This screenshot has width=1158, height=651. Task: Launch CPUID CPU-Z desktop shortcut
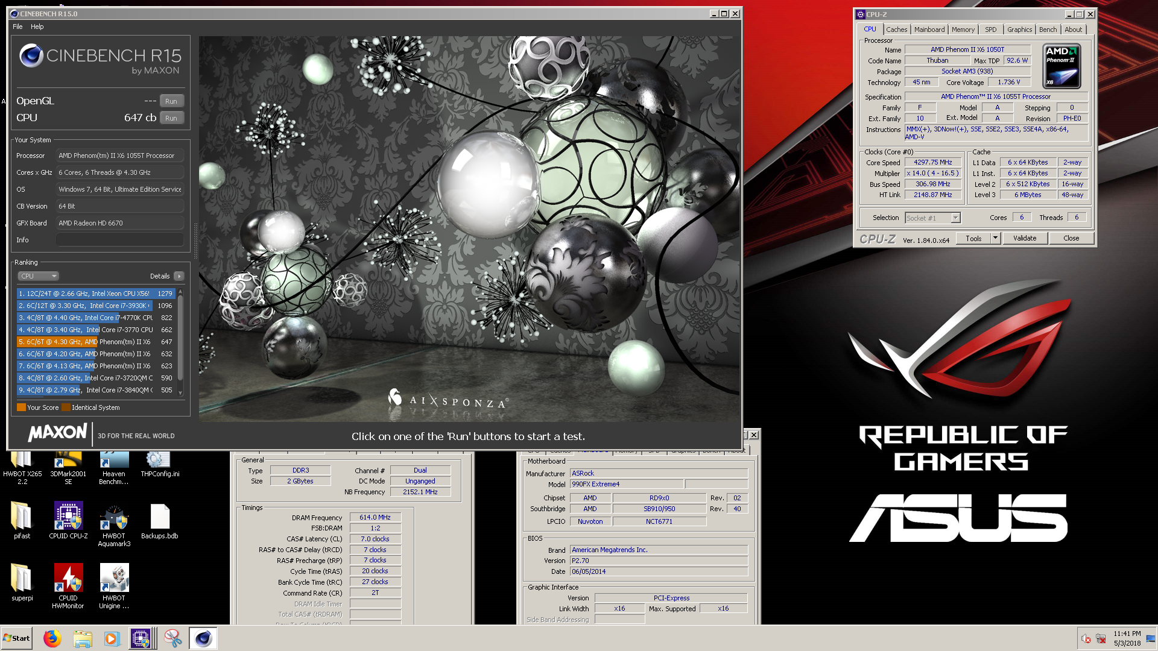68,521
